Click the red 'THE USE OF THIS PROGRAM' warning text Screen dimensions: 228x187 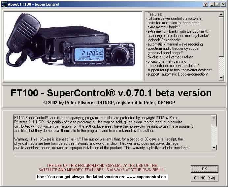pos(102,168)
